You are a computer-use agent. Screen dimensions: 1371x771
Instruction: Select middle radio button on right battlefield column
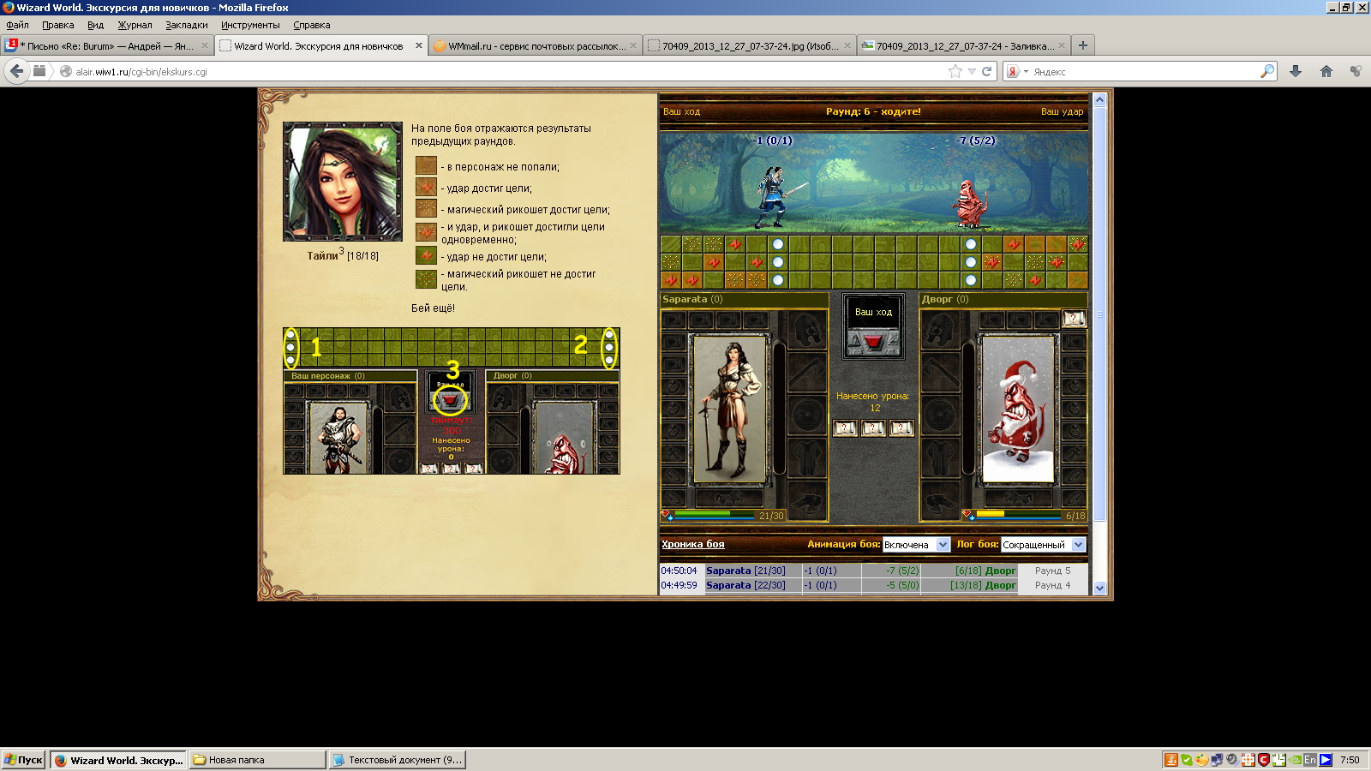pos(971,262)
